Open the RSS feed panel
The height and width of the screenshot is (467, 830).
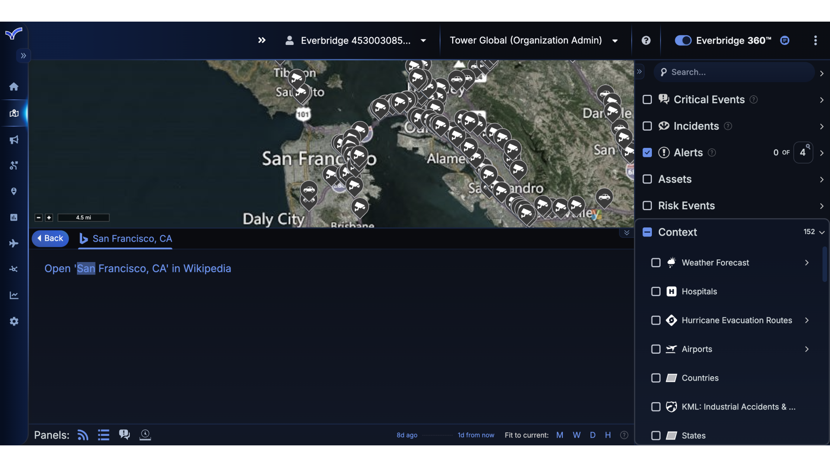82,435
